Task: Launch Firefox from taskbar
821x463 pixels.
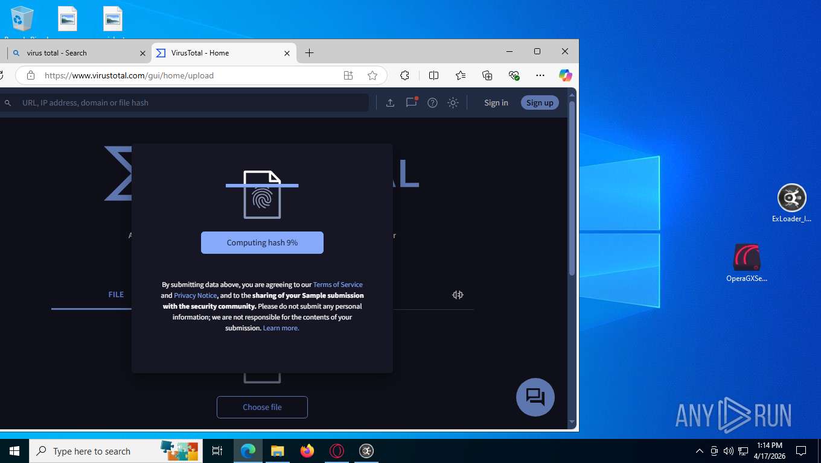Action: [307, 451]
